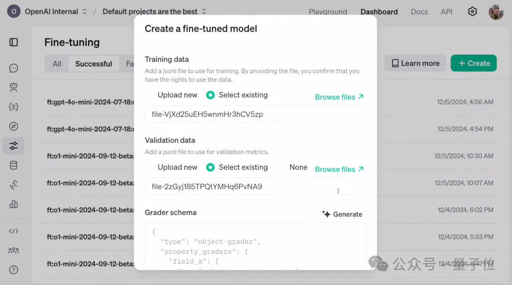Screen dimensions: 512x285
Task: Select Upload new under Training data
Action: [x=151, y=95]
